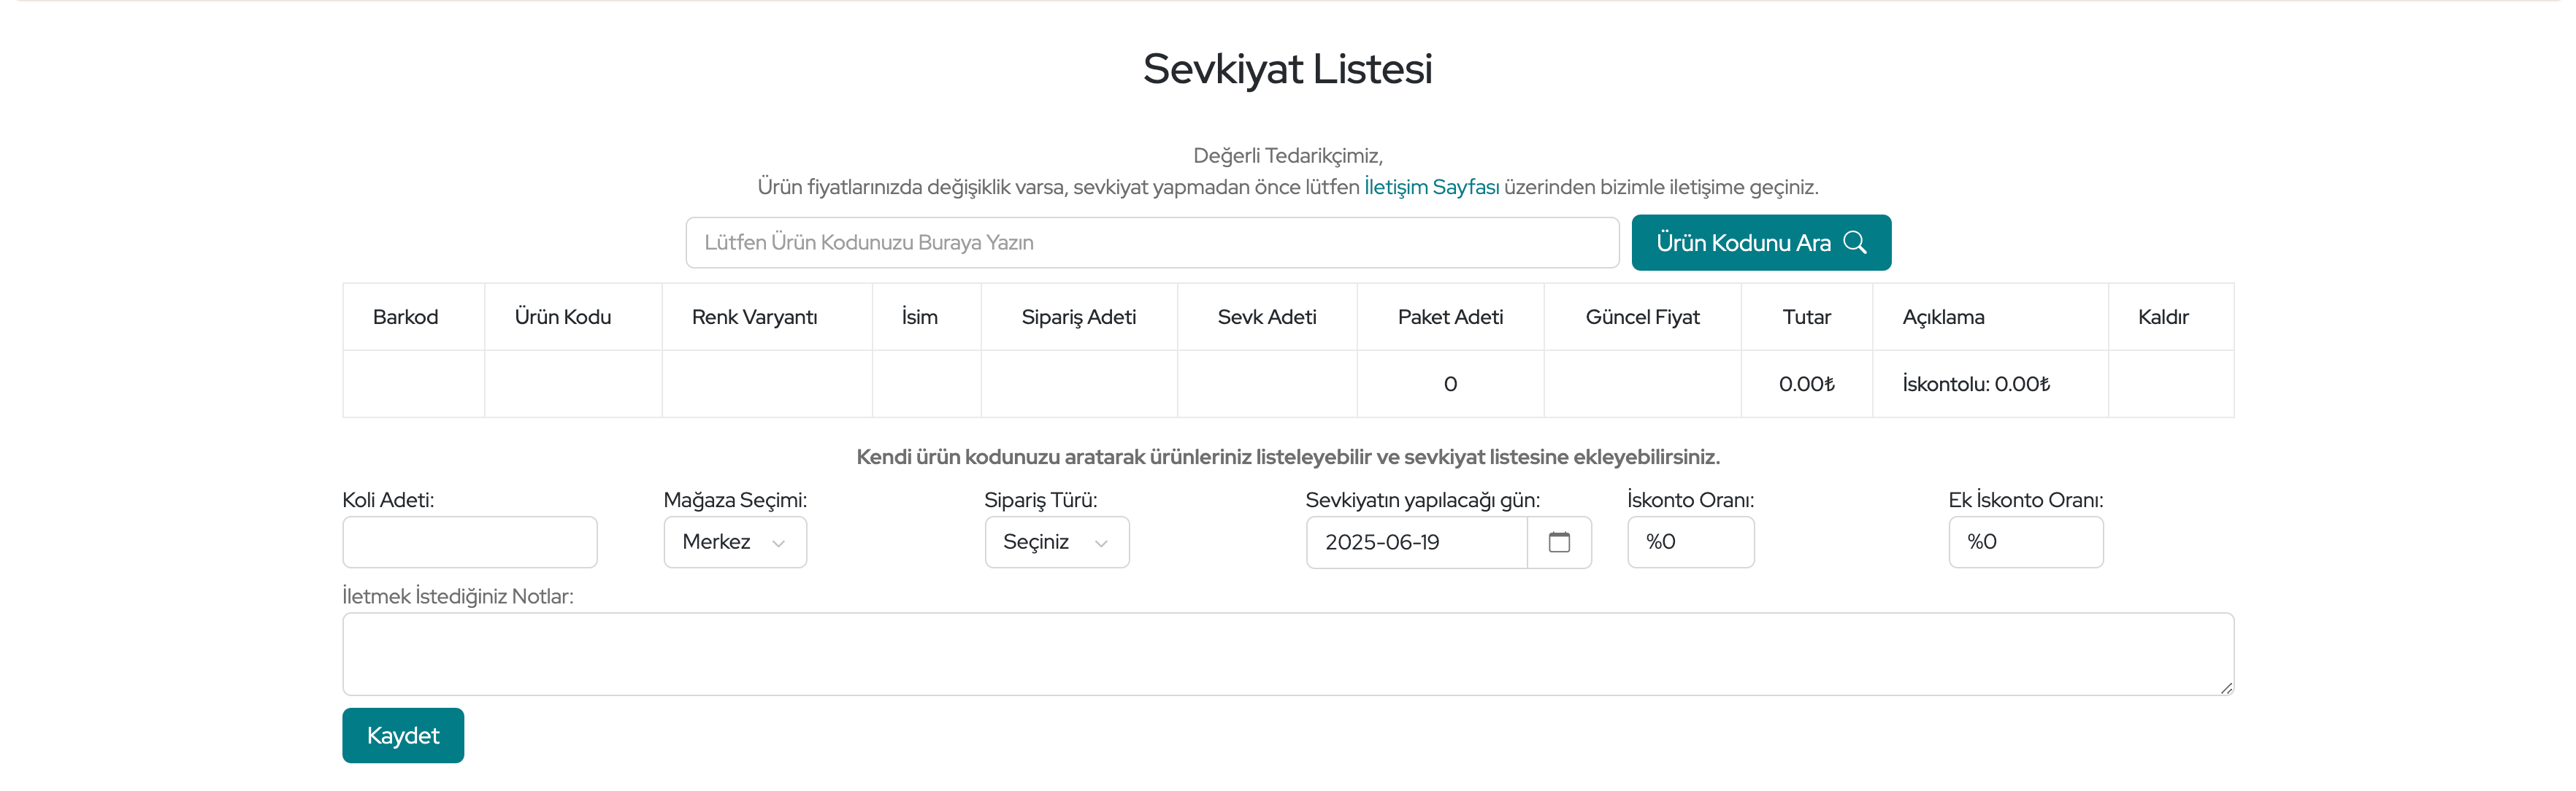Click the textarea resize handle
2576x791 pixels.
click(x=2225, y=688)
